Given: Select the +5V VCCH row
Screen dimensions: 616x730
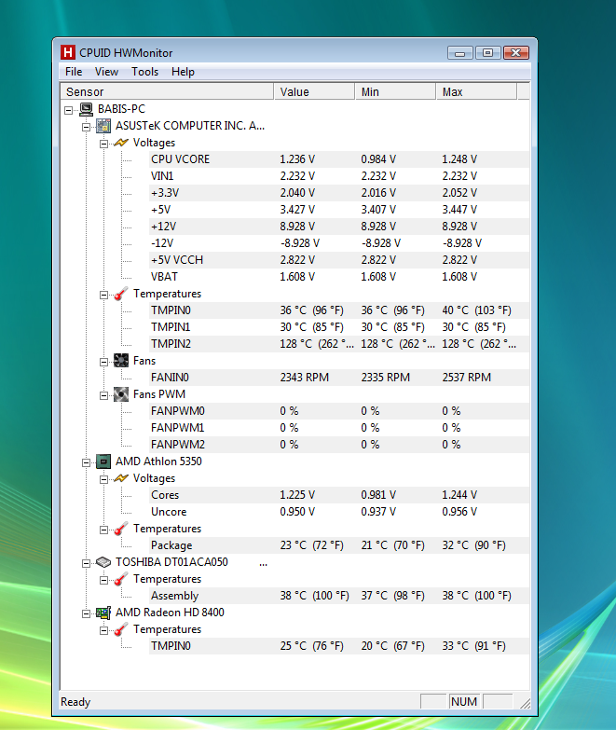Looking at the screenshot, I should tap(339, 260).
